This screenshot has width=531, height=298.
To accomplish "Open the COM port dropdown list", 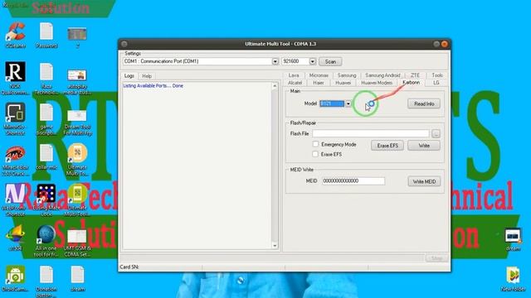I will 275,61.
